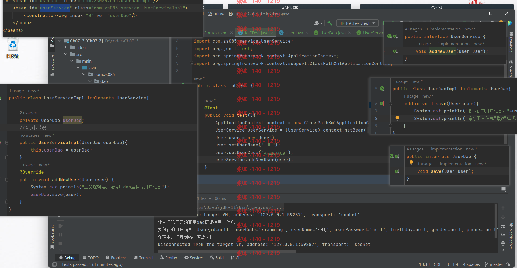Click the print icon in console toolbar
This screenshot has height=268, width=517.
point(503,243)
